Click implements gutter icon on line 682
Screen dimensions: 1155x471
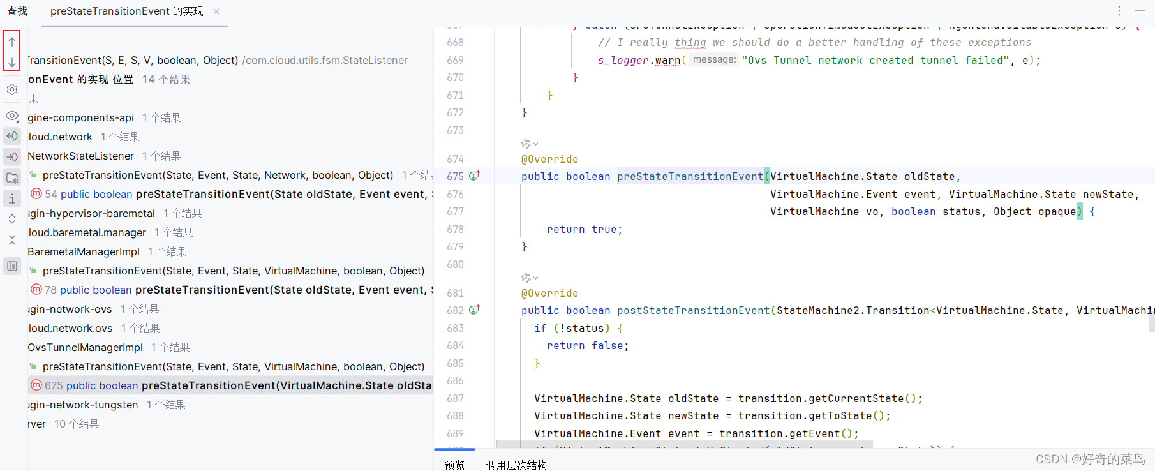tap(474, 310)
